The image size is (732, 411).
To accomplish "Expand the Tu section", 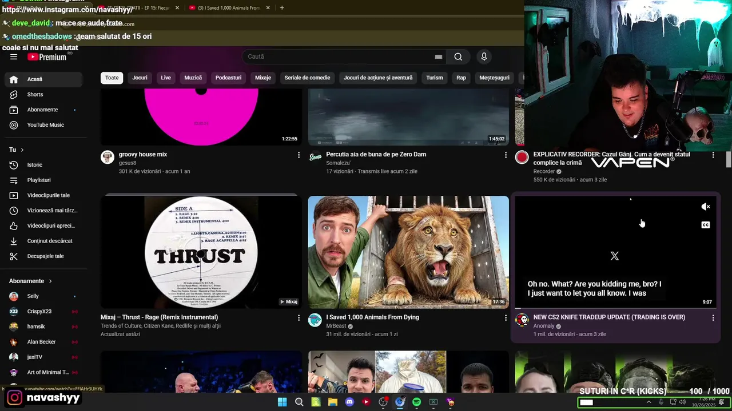I will click(x=17, y=150).
